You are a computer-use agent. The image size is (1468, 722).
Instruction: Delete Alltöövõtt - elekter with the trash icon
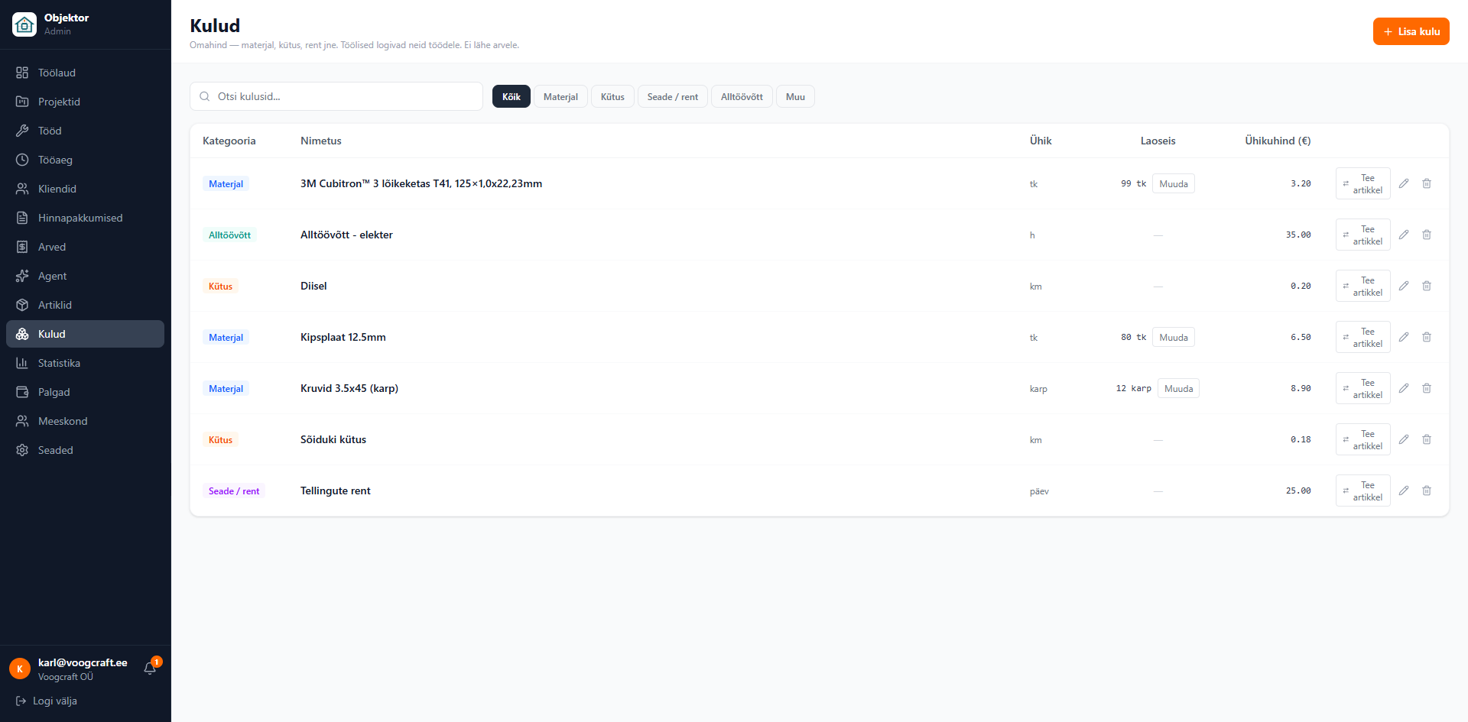1427,235
